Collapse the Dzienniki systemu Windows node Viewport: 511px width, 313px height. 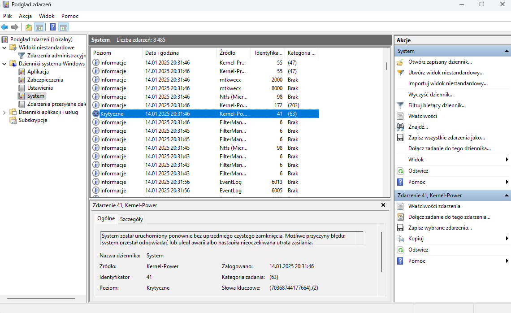(x=4, y=64)
